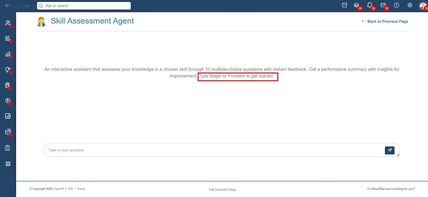Screen dimensions: 428x197
Task: Open the people module in sidebar
Action: 8,23
